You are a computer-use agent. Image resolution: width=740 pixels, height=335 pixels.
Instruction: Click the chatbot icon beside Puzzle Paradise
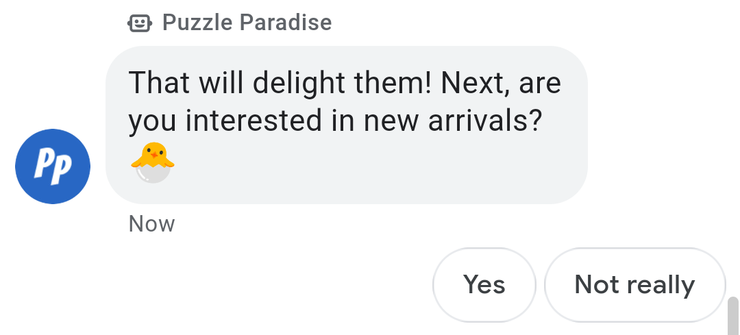click(139, 23)
